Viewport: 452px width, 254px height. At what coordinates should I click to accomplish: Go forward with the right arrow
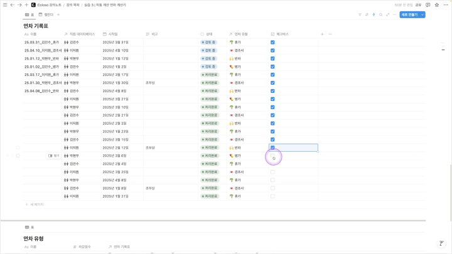point(19,5)
